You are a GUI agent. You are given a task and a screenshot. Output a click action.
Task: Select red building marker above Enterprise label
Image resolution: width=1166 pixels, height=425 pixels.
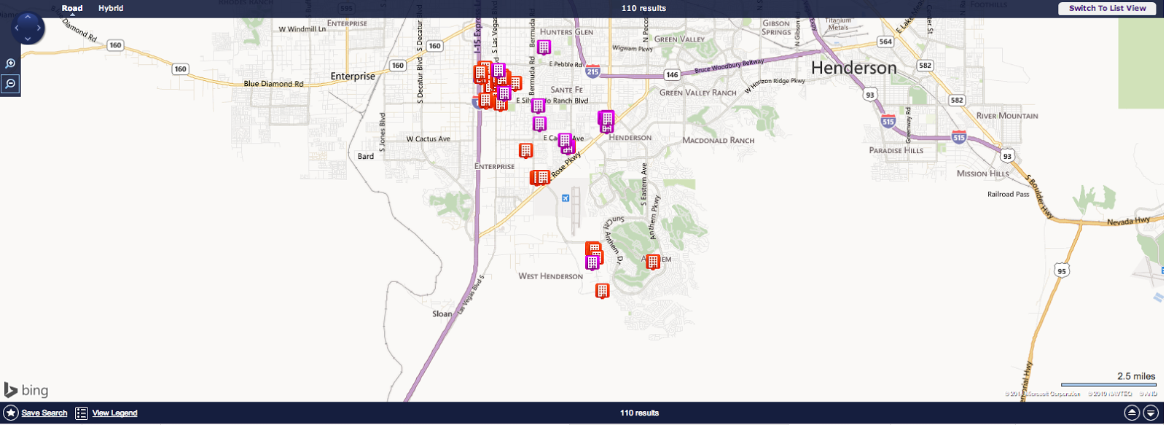coord(525,150)
